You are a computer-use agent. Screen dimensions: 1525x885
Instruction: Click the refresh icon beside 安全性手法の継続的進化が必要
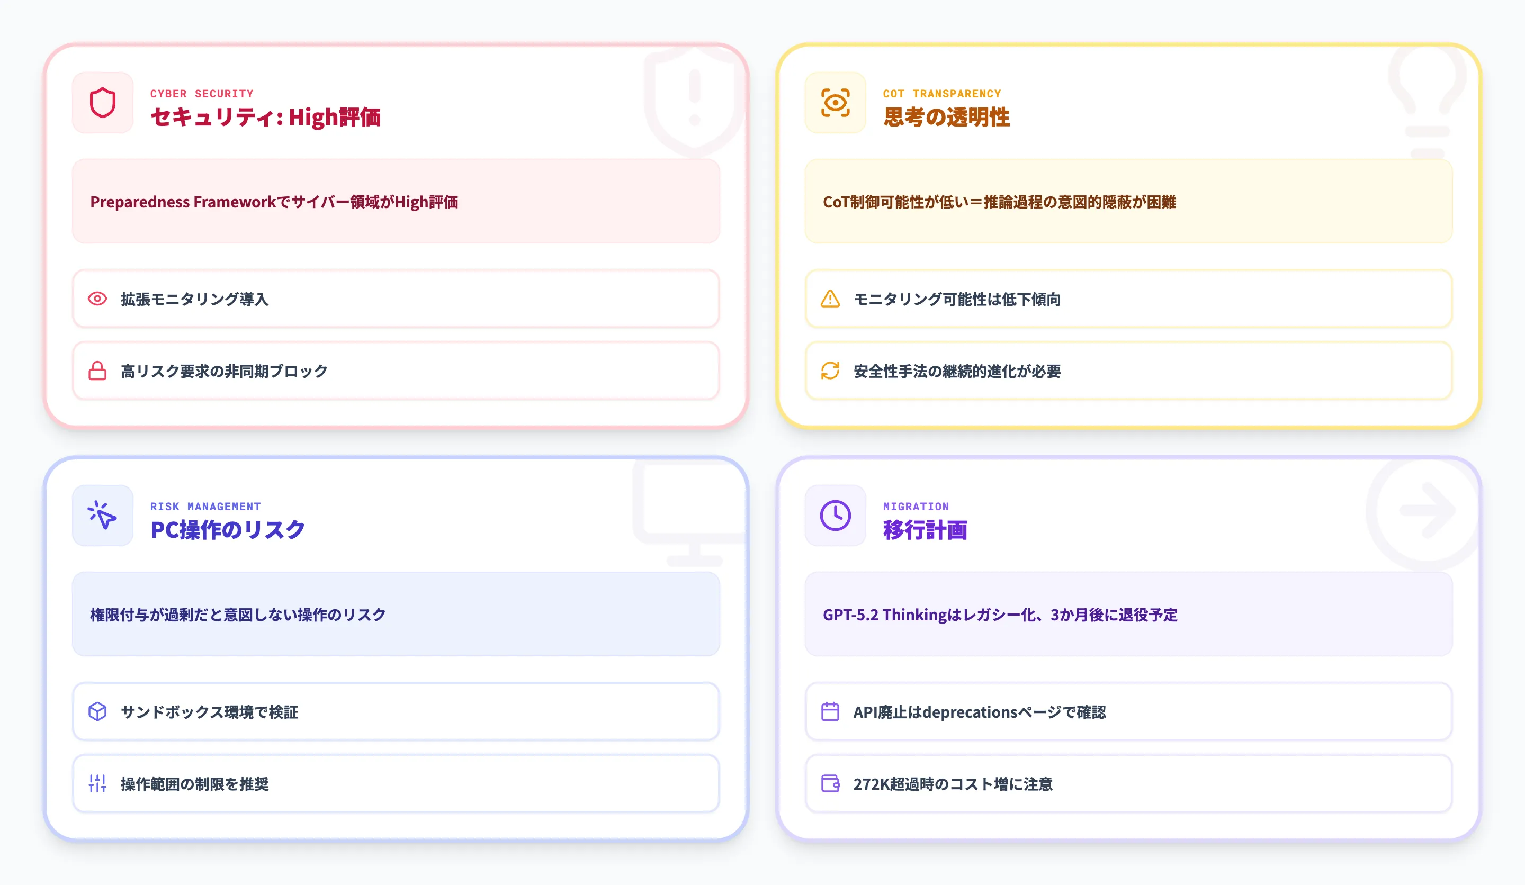830,371
